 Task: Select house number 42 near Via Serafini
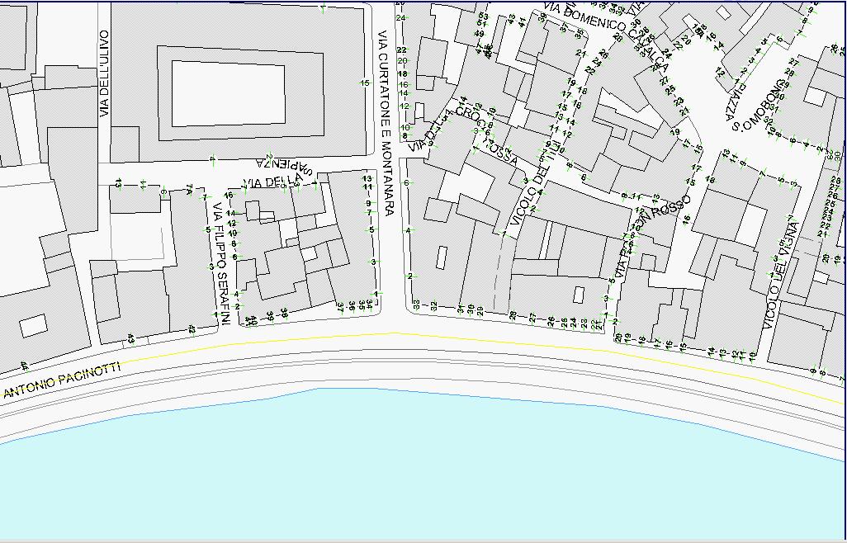click(192, 329)
